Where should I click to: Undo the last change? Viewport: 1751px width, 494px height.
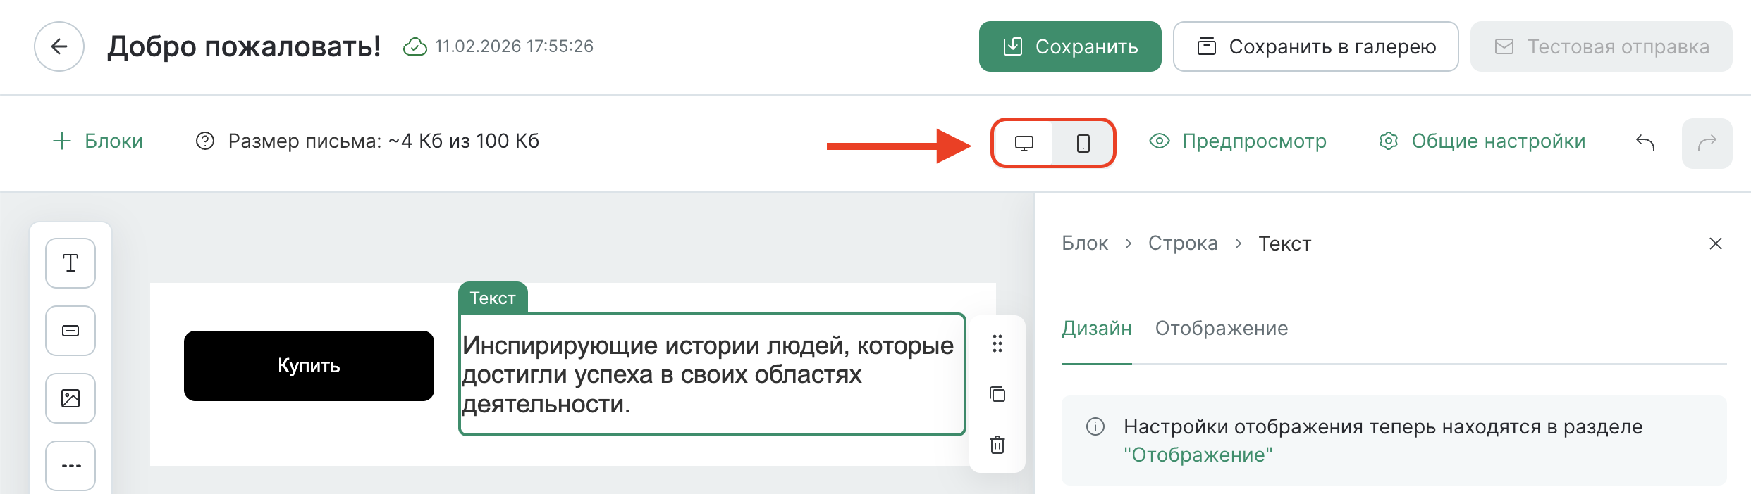click(x=1649, y=141)
